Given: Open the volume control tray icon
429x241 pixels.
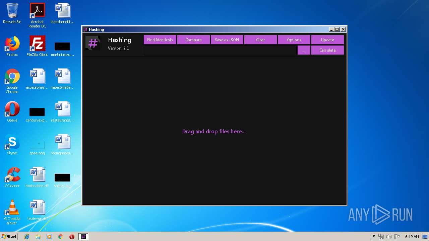Looking at the screenshot, I should tap(389, 237).
